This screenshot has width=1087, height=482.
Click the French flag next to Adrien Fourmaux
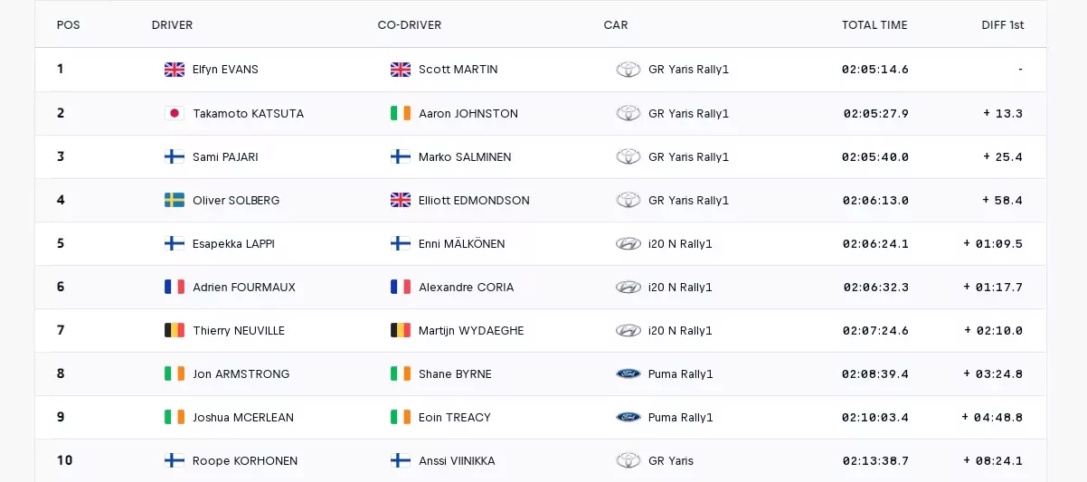pos(175,287)
